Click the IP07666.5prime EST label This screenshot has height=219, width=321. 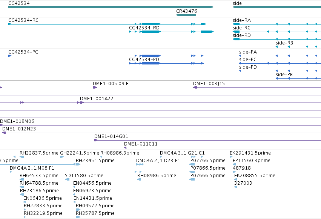point(207,176)
